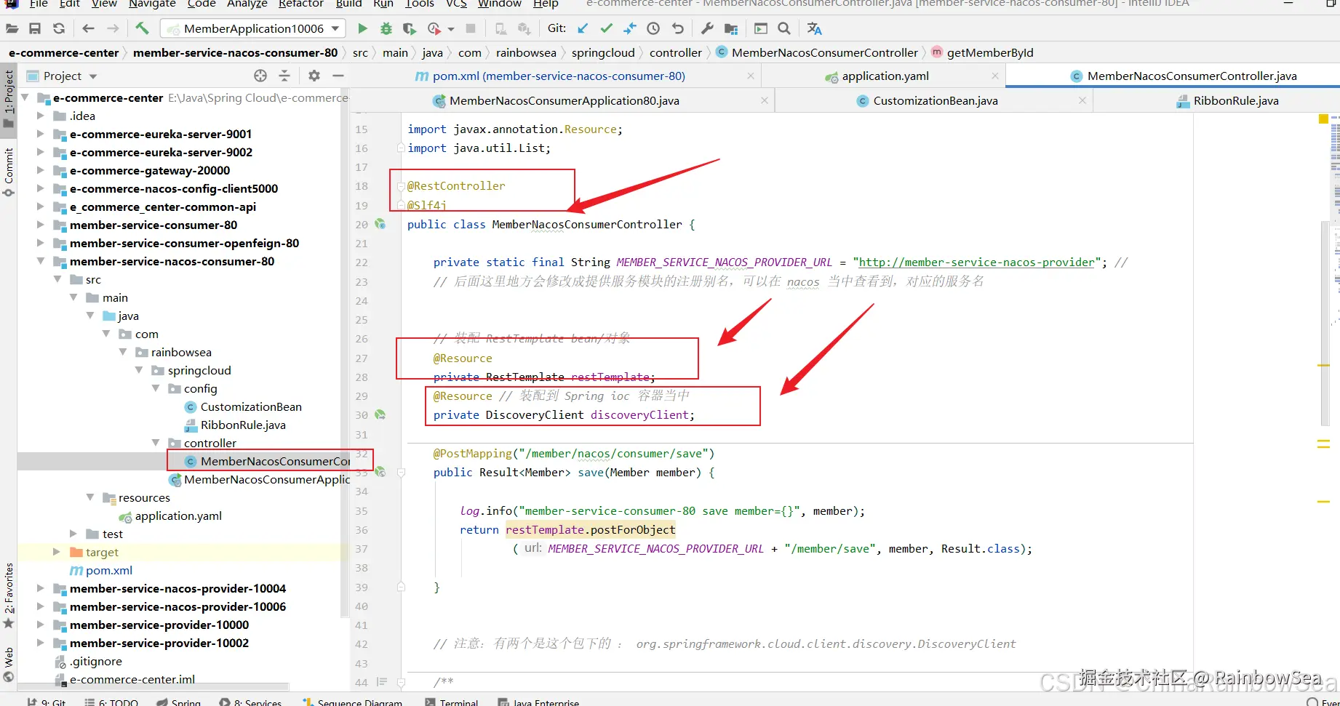Click the locate opened file target icon
This screenshot has width=1340, height=706.
[260, 76]
